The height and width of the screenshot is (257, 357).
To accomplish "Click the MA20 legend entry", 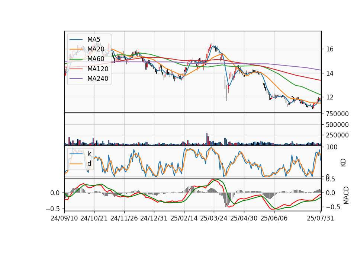I will (88, 49).
